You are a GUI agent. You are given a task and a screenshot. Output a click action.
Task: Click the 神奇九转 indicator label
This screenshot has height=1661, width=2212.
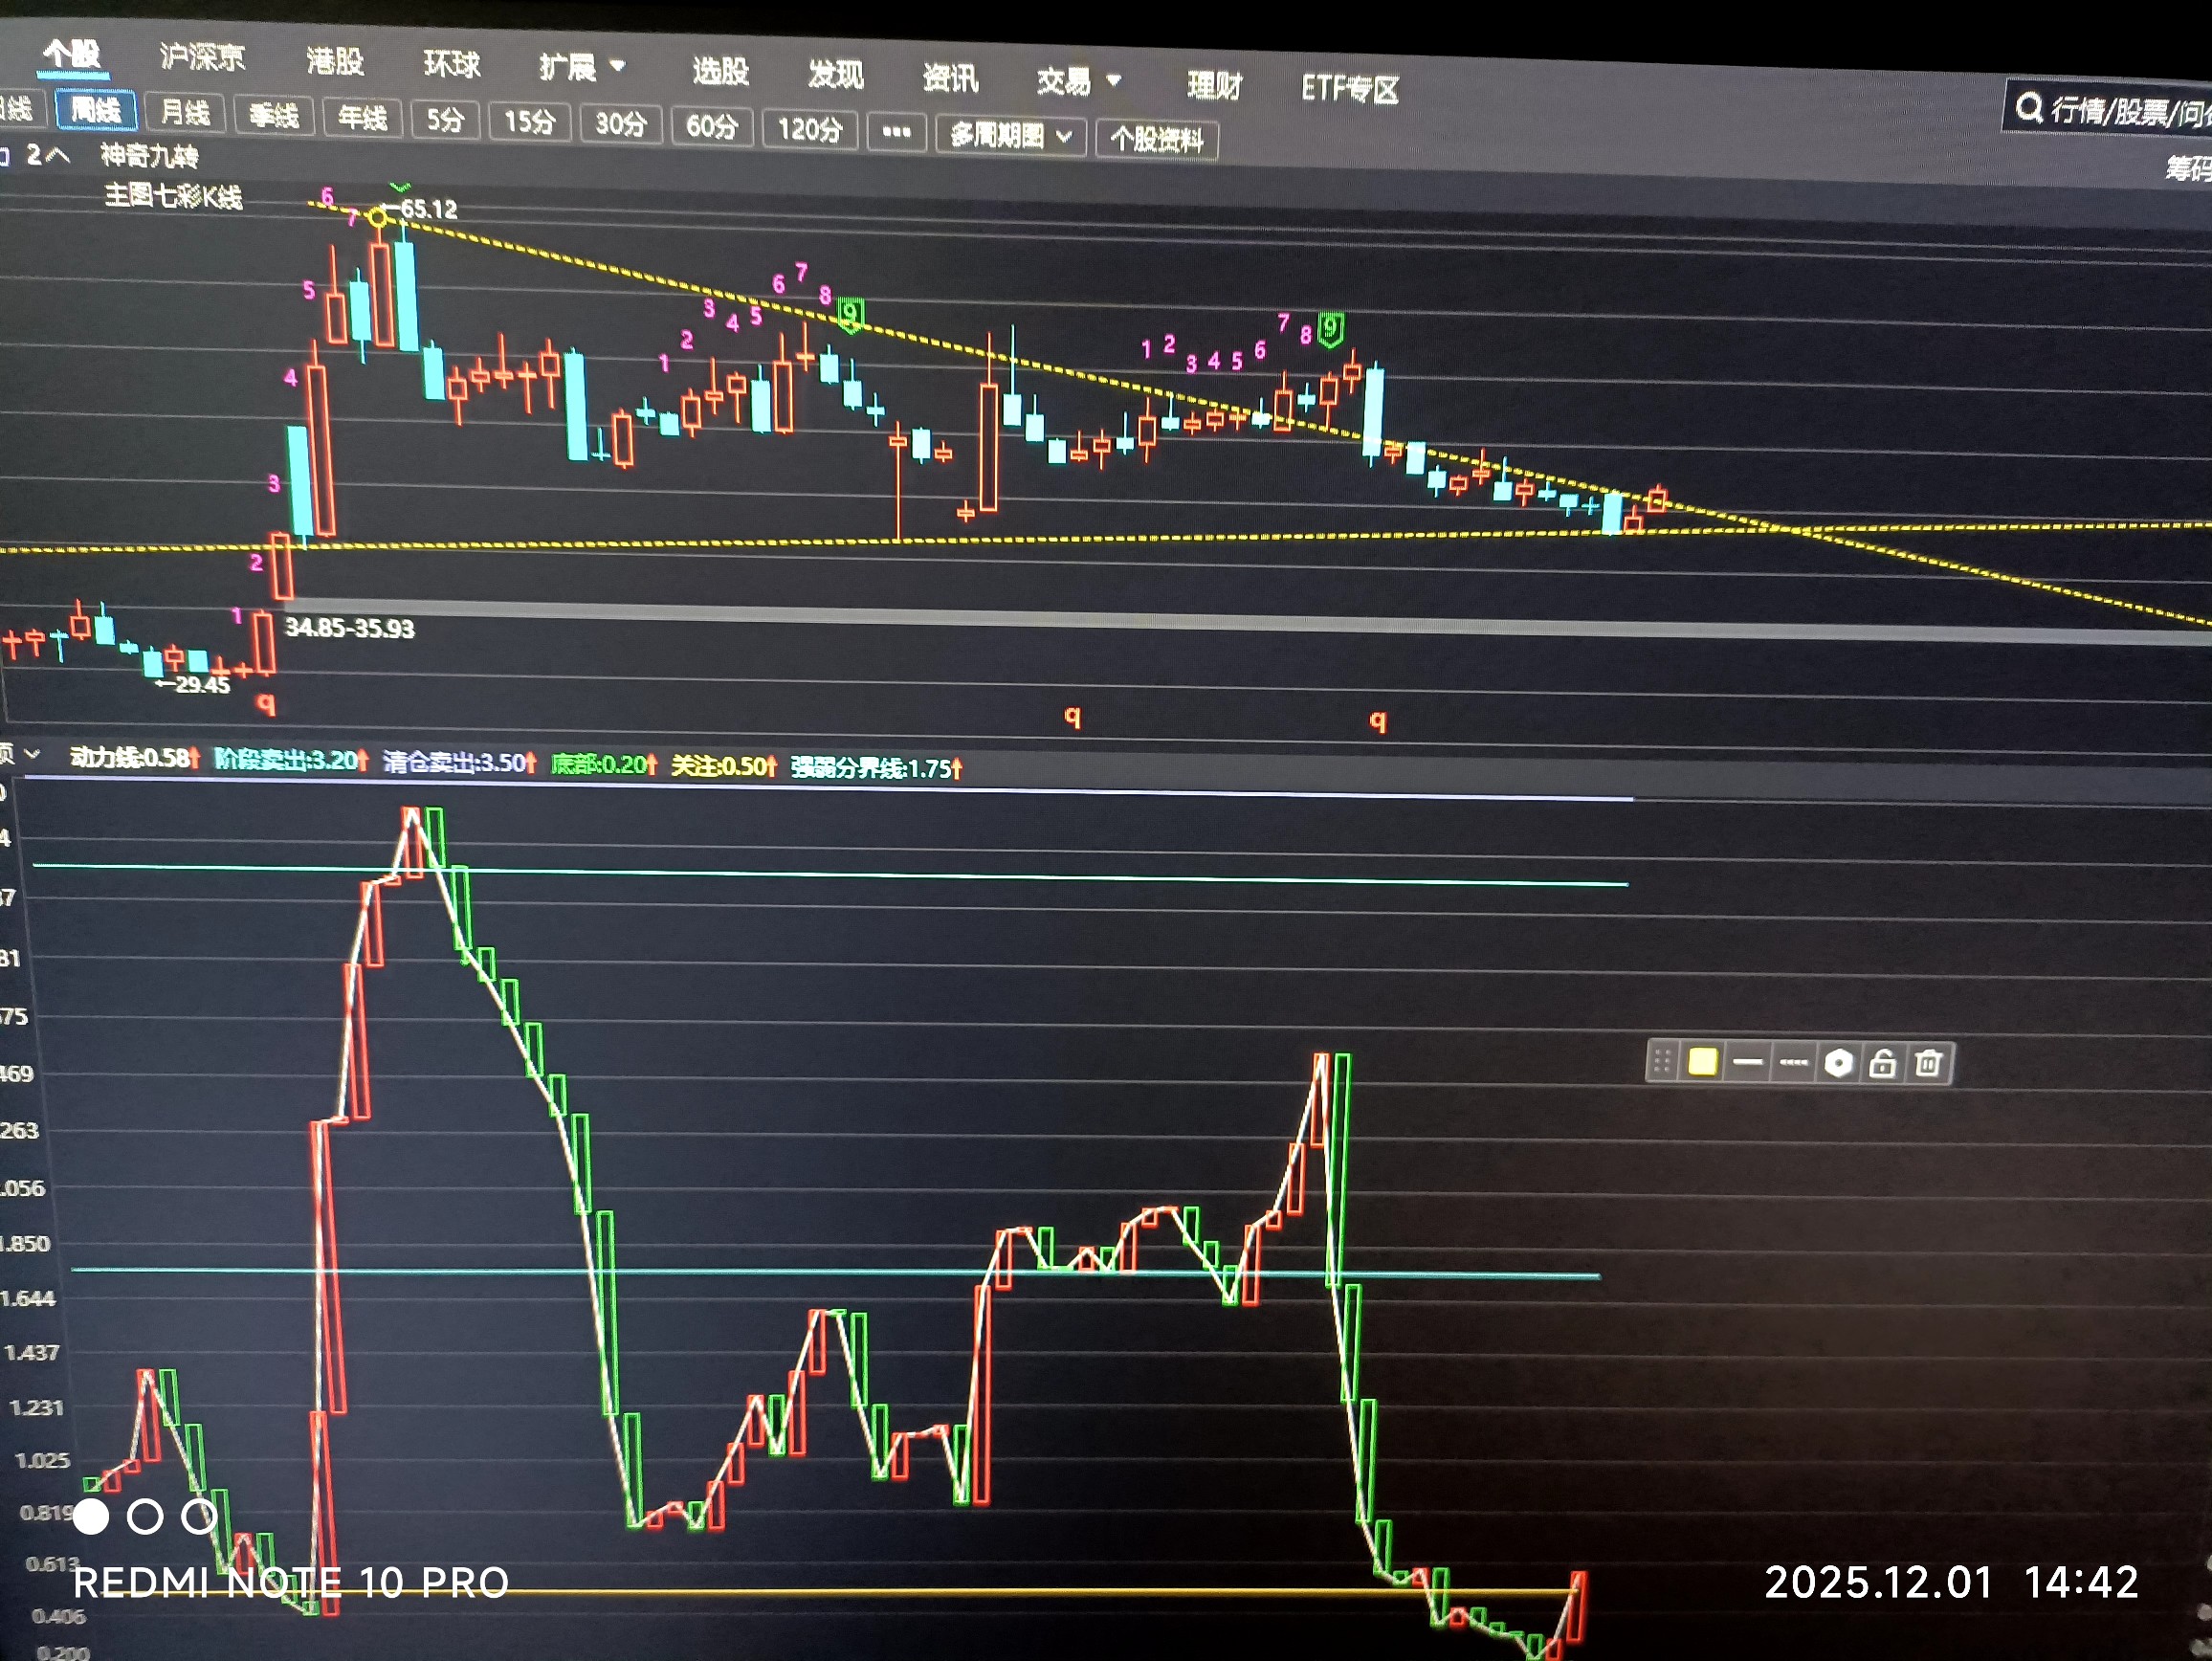[149, 155]
